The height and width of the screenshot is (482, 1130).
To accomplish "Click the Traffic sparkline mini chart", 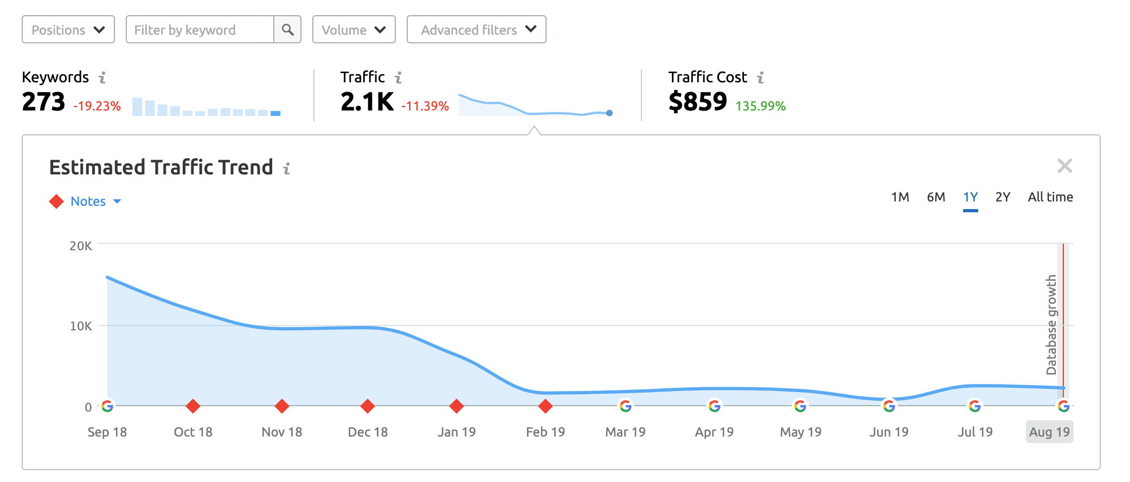I will click(x=535, y=105).
